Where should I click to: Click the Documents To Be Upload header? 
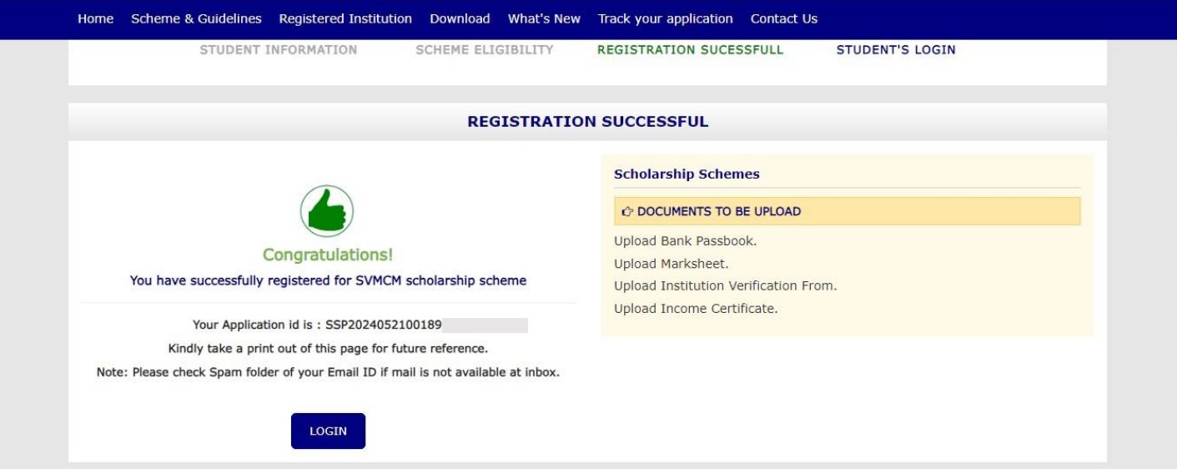[848, 211]
